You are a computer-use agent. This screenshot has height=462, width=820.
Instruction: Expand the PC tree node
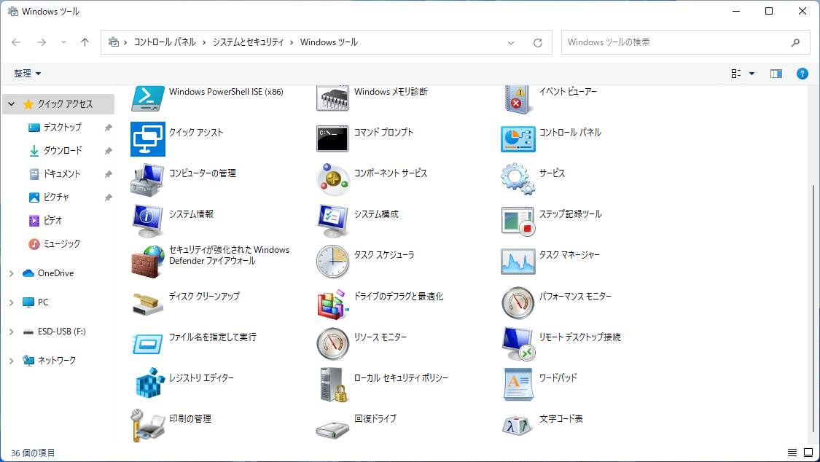(12, 302)
